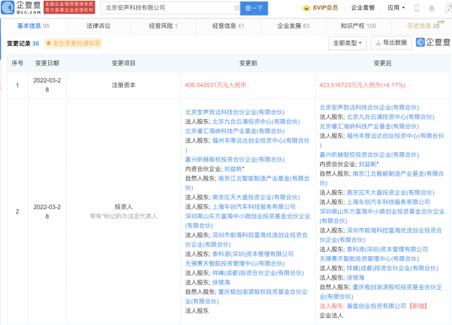
Task: Open newly added 瀚星创业投资有限公司 link
Action: coord(376,306)
